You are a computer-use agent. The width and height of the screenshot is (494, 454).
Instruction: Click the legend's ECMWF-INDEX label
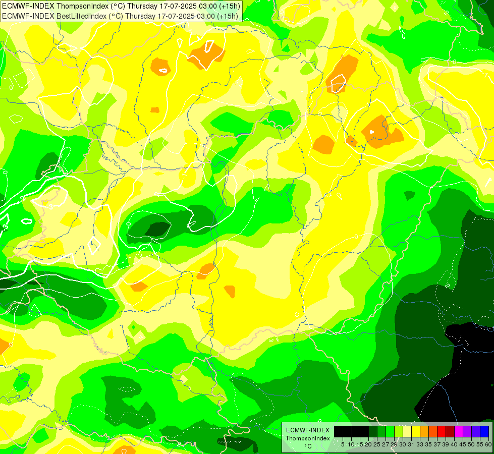click(x=308, y=430)
